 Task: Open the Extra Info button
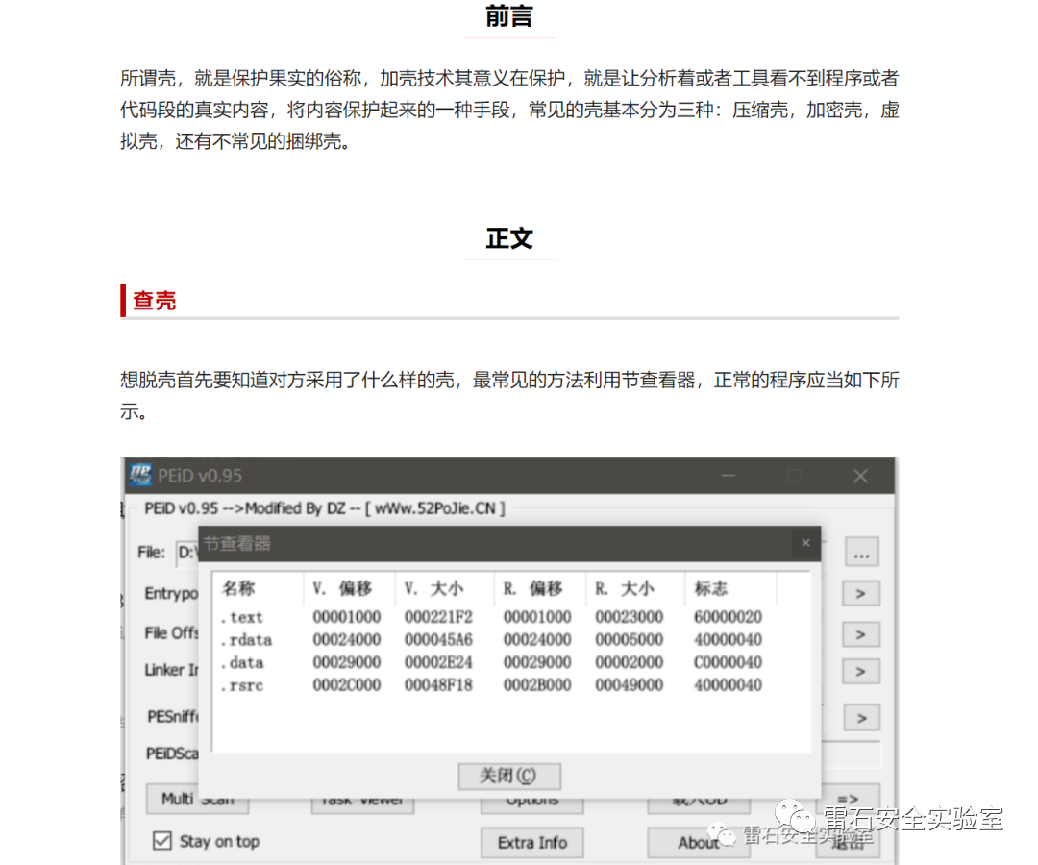click(532, 843)
